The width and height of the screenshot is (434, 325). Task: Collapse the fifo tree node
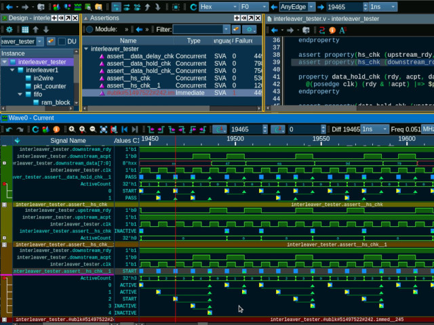20,95
